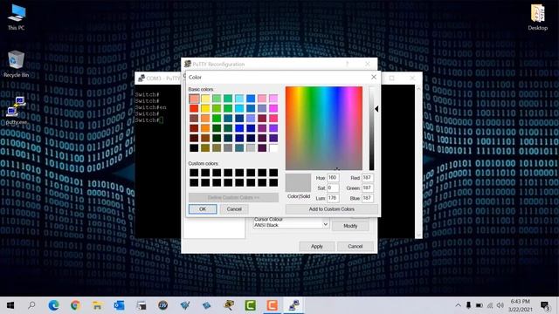This screenshot has width=559, height=314.
Task: Click the Color|Solid preview box
Action: tap(298, 182)
